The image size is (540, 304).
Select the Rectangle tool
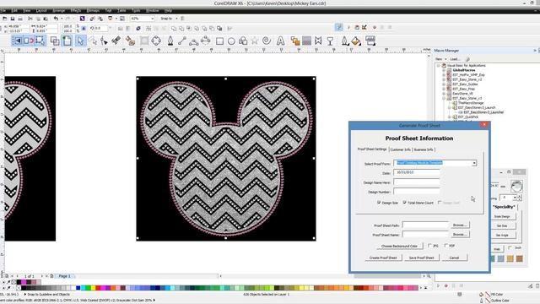(x=219, y=41)
